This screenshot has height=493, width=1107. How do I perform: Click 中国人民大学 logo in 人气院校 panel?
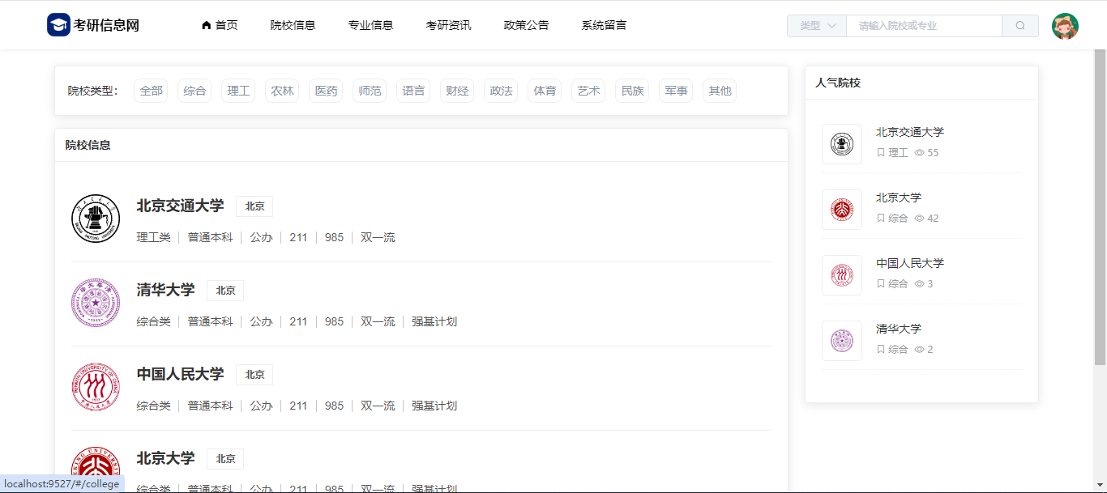(x=842, y=275)
